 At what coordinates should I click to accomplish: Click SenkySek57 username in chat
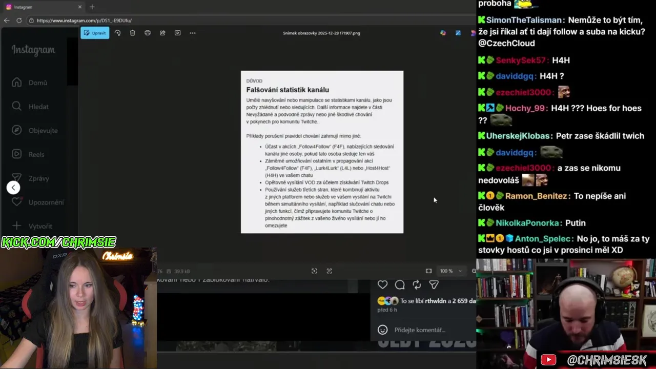click(521, 60)
